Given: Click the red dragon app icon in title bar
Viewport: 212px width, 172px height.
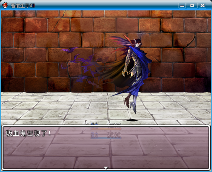Looking at the screenshot, I should coord(5,5).
